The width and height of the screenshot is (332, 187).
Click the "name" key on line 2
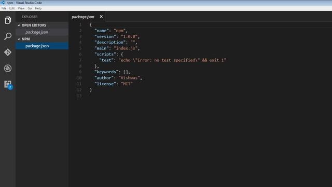tap(102, 31)
